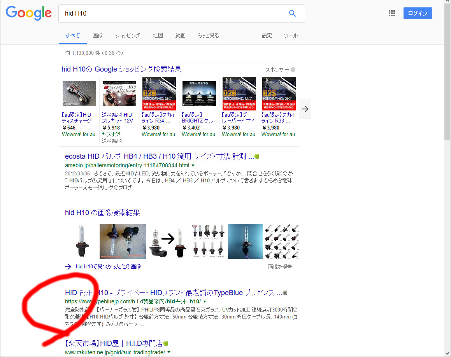
Task: Open ecosta HID バルブ result link
Action: coord(159,156)
